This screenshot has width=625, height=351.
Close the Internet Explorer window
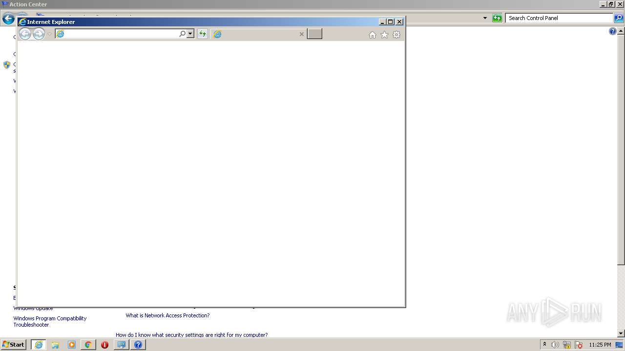(x=399, y=22)
